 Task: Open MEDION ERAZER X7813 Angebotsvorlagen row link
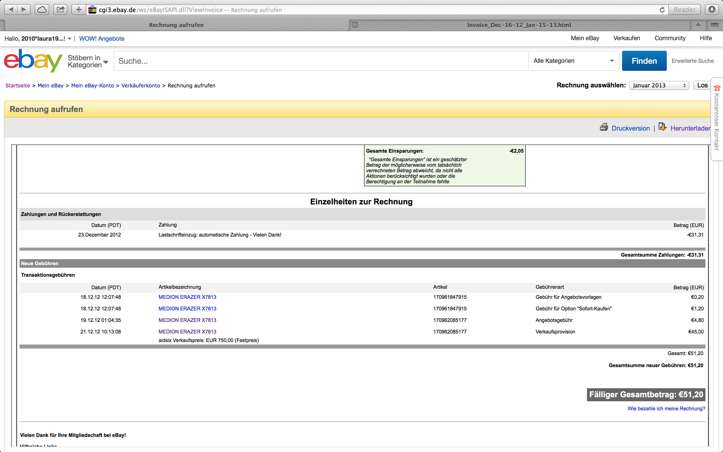click(x=187, y=297)
